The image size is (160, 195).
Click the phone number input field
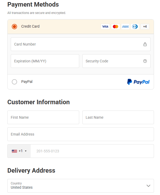click(x=92, y=151)
